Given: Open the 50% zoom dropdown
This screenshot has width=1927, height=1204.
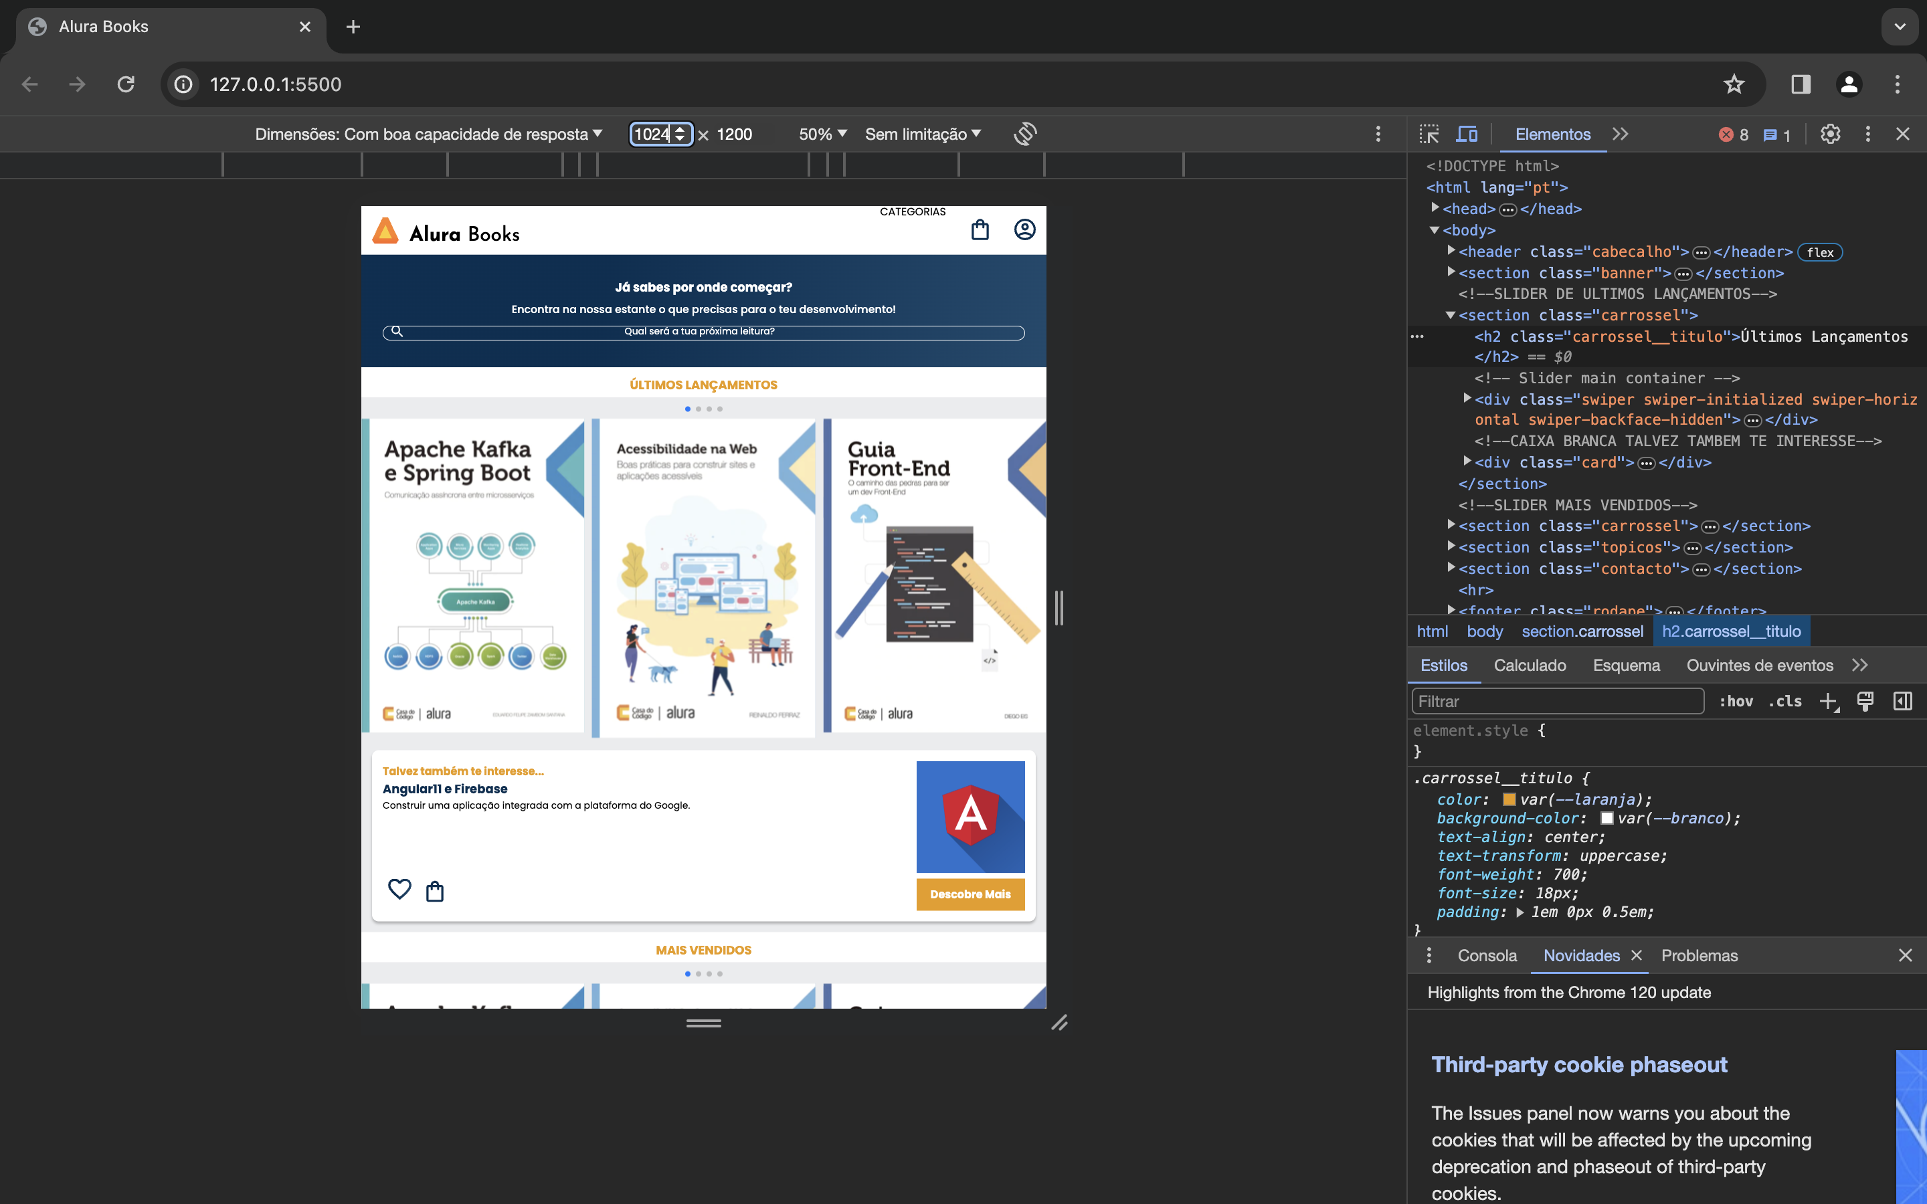Looking at the screenshot, I should (x=822, y=134).
